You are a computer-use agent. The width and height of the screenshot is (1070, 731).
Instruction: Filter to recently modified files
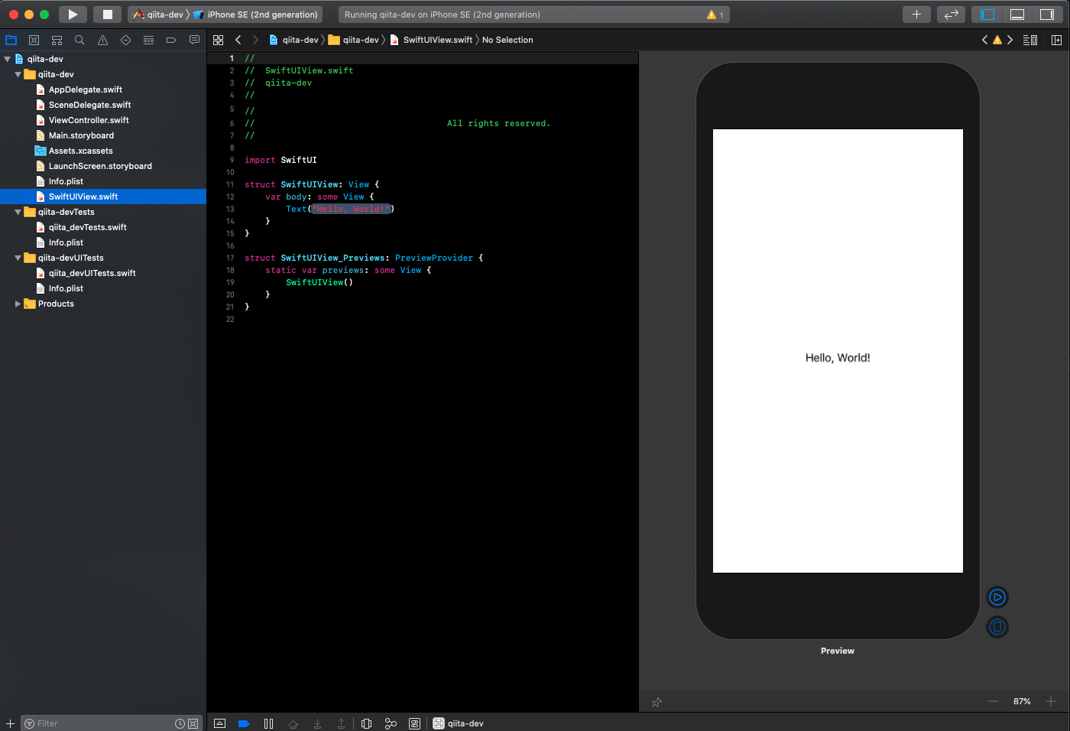coord(180,723)
